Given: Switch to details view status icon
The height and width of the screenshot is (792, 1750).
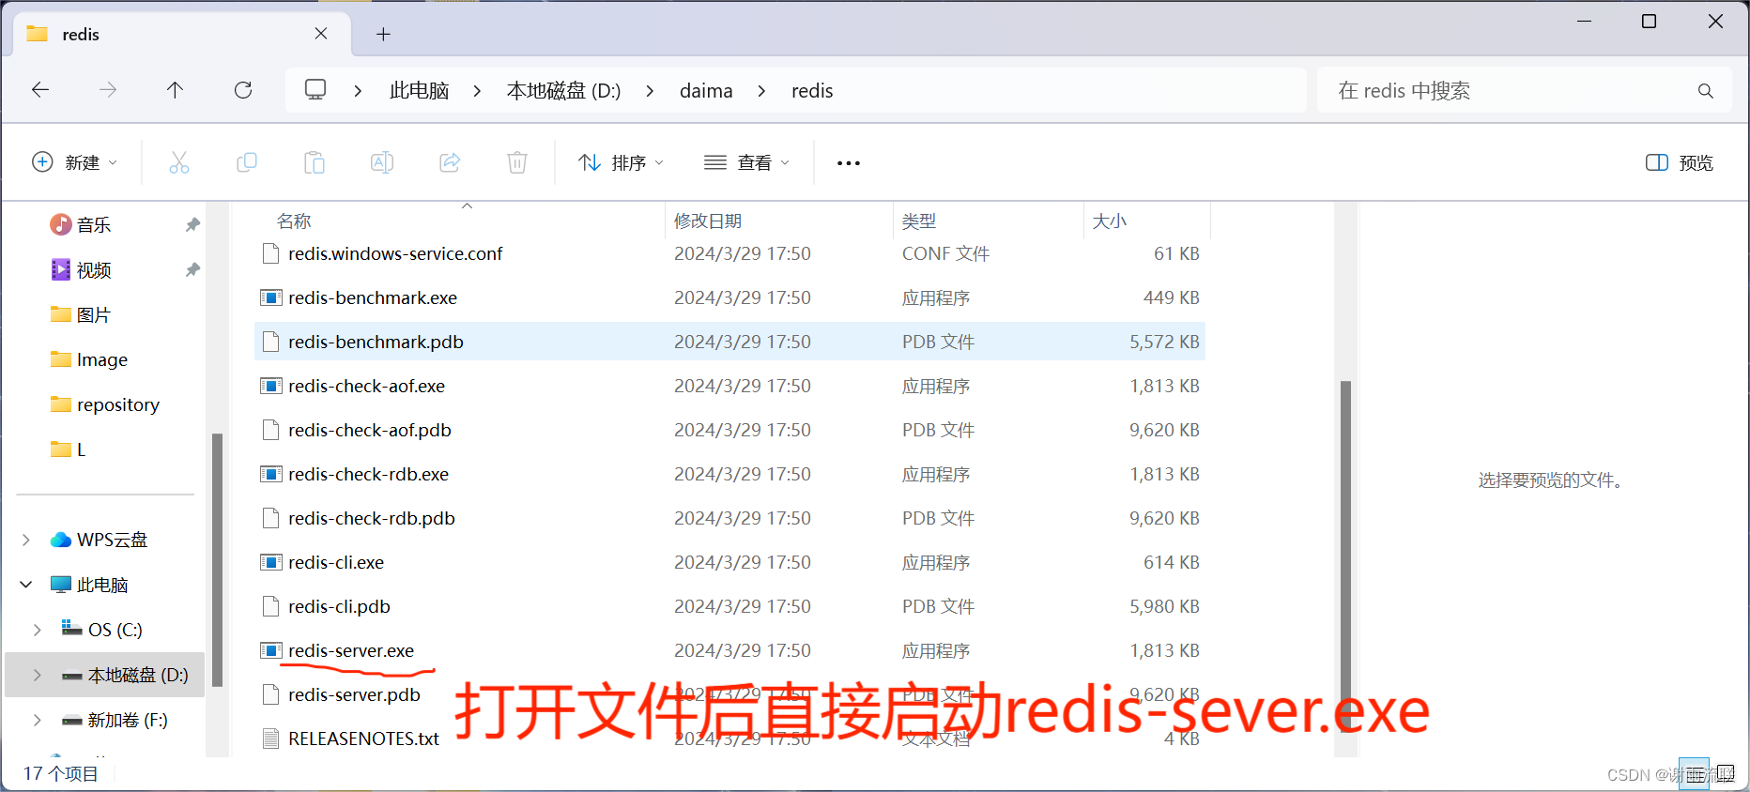Looking at the screenshot, I should point(1694,774).
